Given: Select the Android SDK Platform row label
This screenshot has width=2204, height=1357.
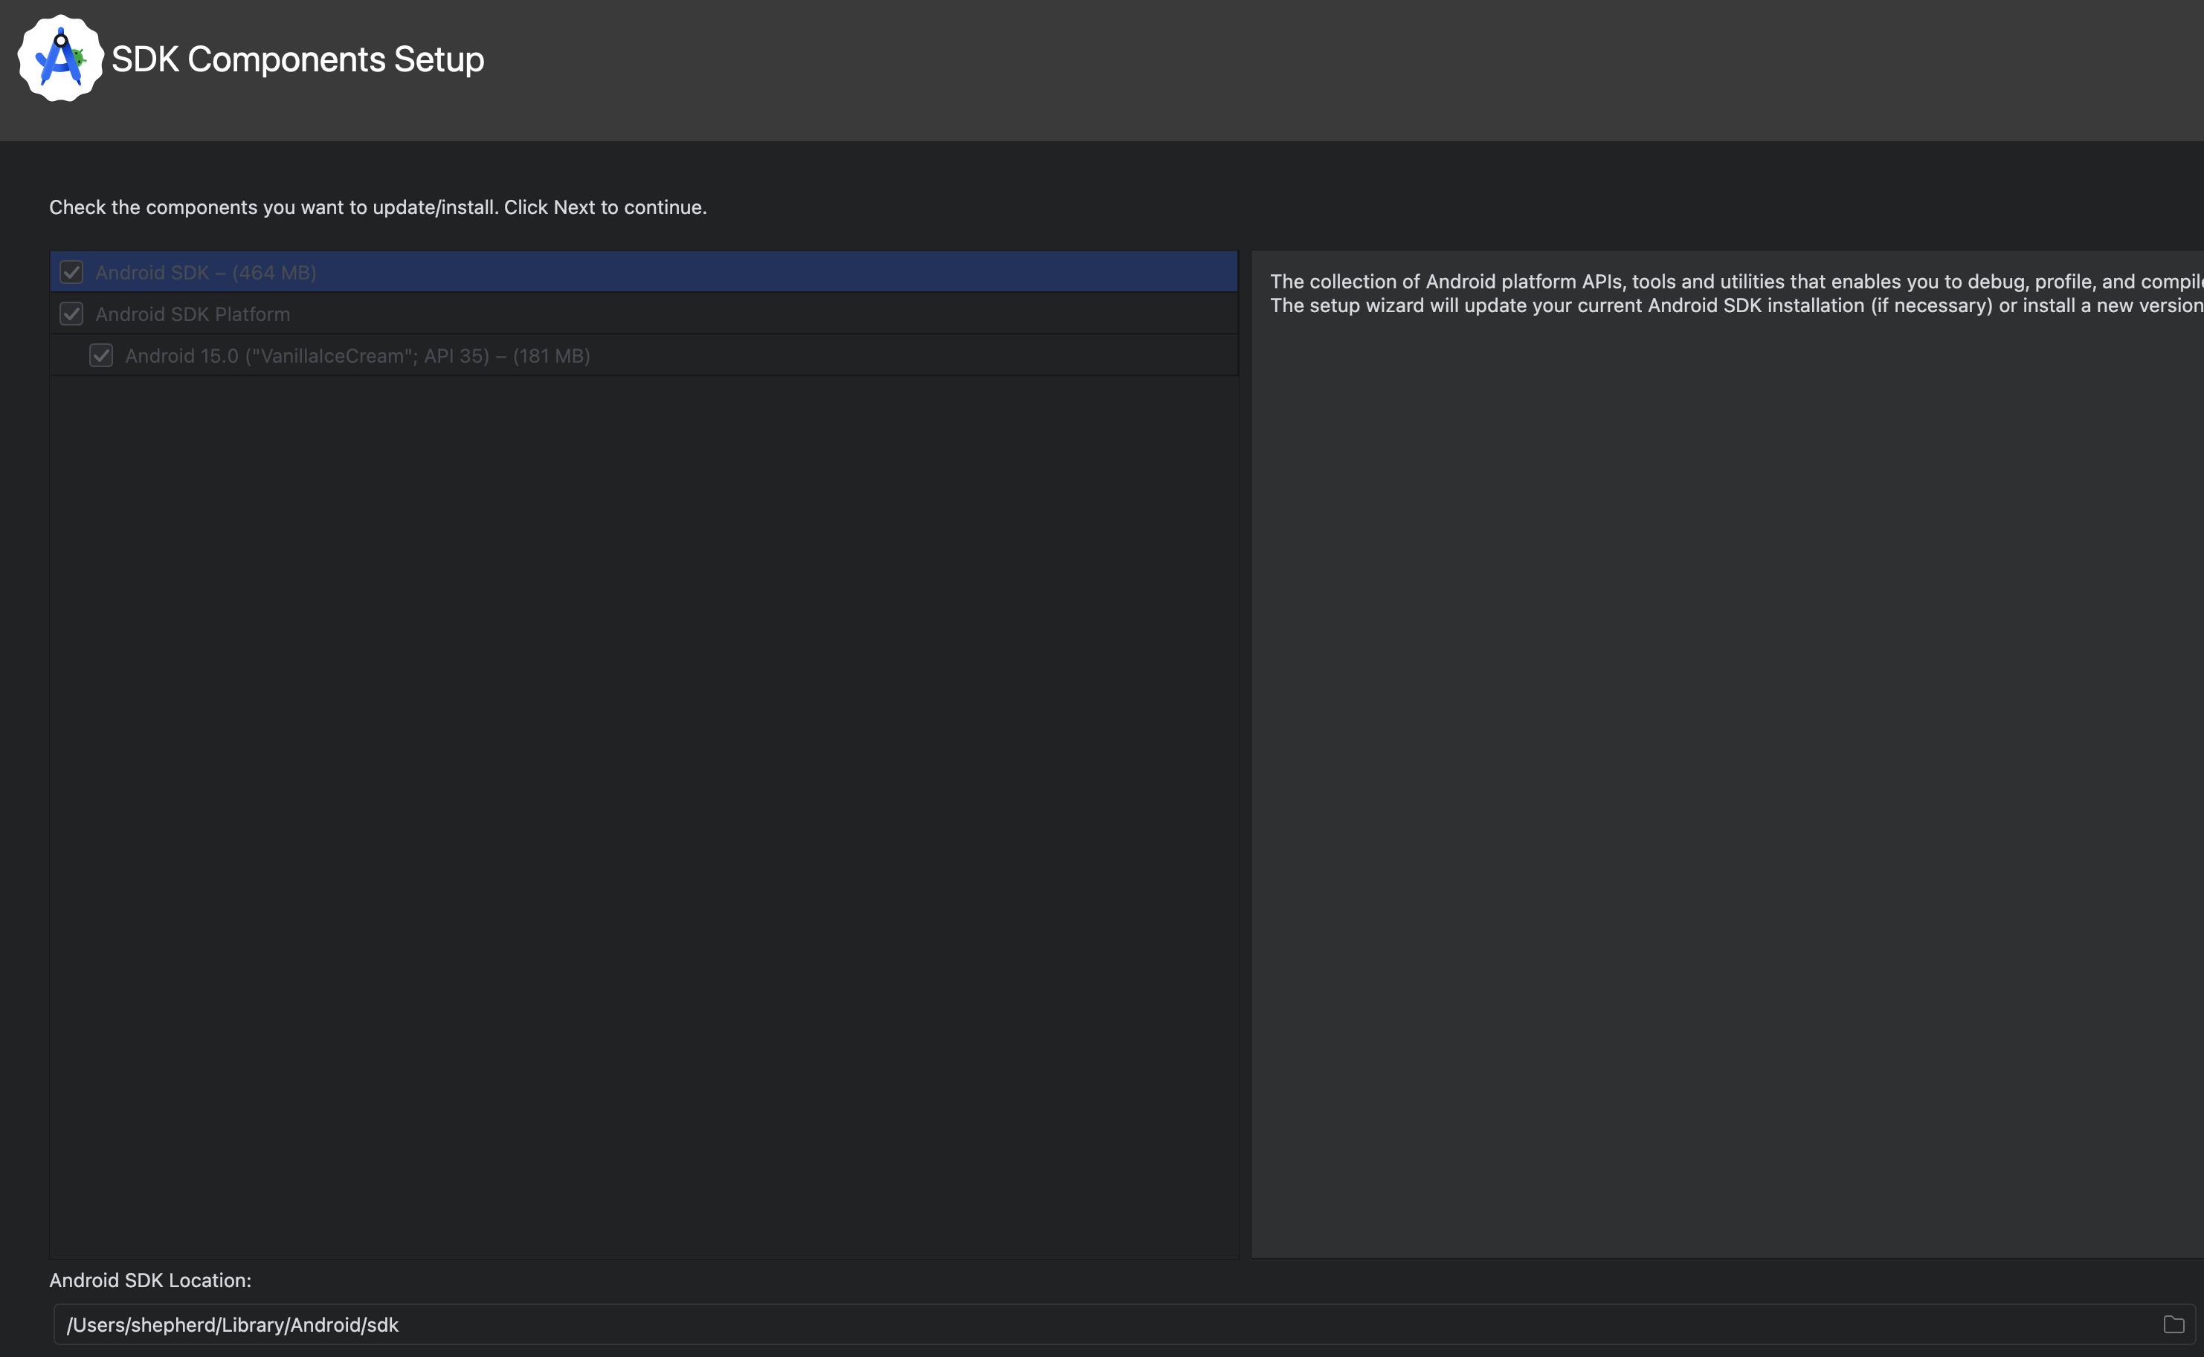Looking at the screenshot, I should pyautogui.click(x=193, y=314).
